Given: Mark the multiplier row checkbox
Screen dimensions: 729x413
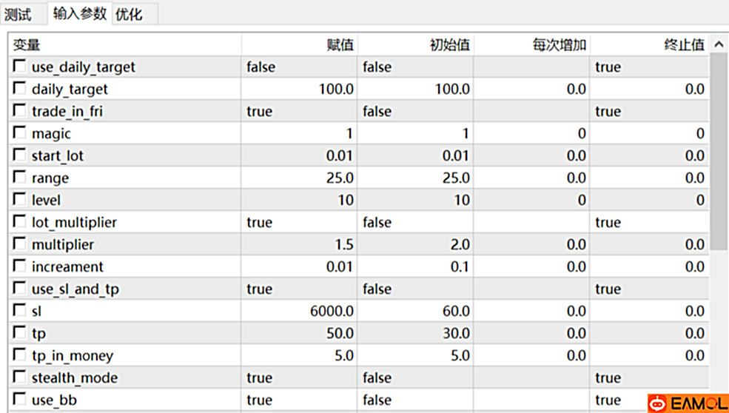Looking at the screenshot, I should [19, 244].
